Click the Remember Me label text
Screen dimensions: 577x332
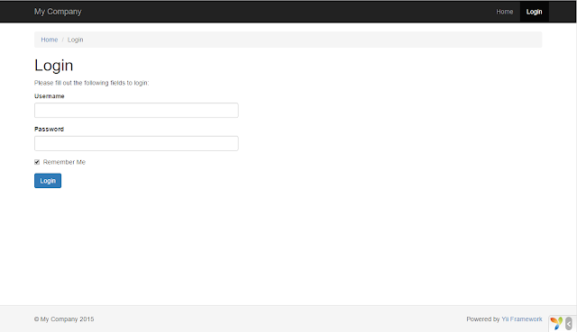tap(64, 162)
